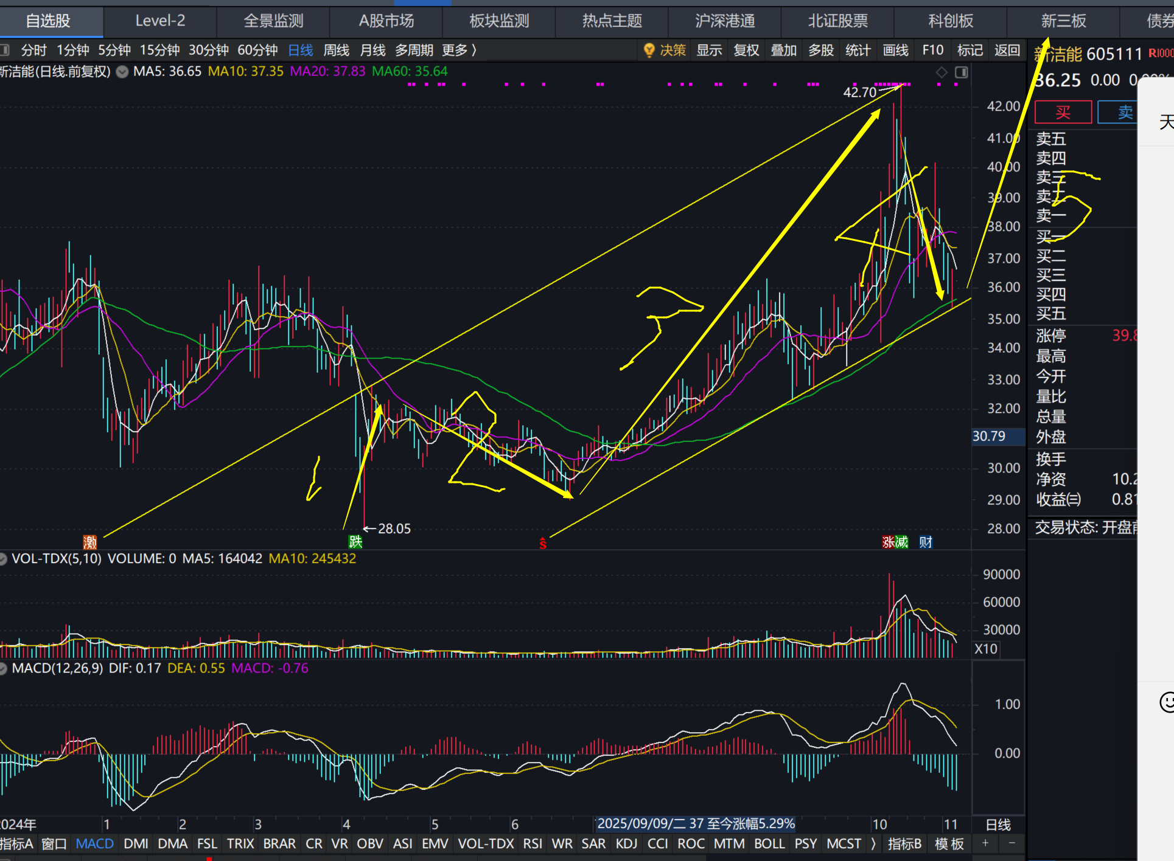Click the red 买 buy button
Image resolution: width=1174 pixels, height=861 pixels.
pos(1063,112)
